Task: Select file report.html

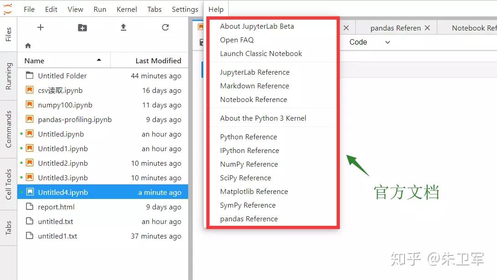Action: tap(103, 207)
